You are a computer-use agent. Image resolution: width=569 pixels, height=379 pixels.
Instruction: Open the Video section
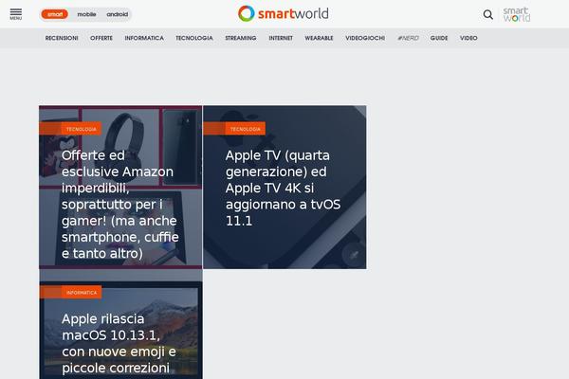[x=468, y=38]
